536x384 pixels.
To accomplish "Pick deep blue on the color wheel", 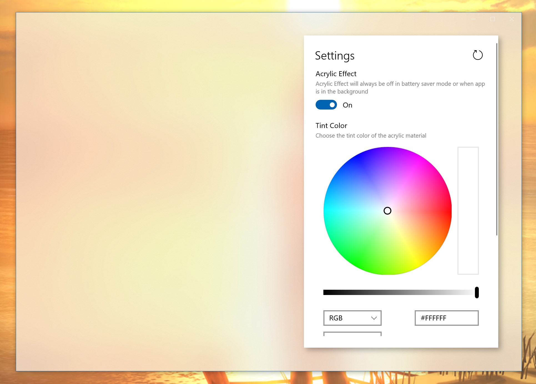I will 358,160.
